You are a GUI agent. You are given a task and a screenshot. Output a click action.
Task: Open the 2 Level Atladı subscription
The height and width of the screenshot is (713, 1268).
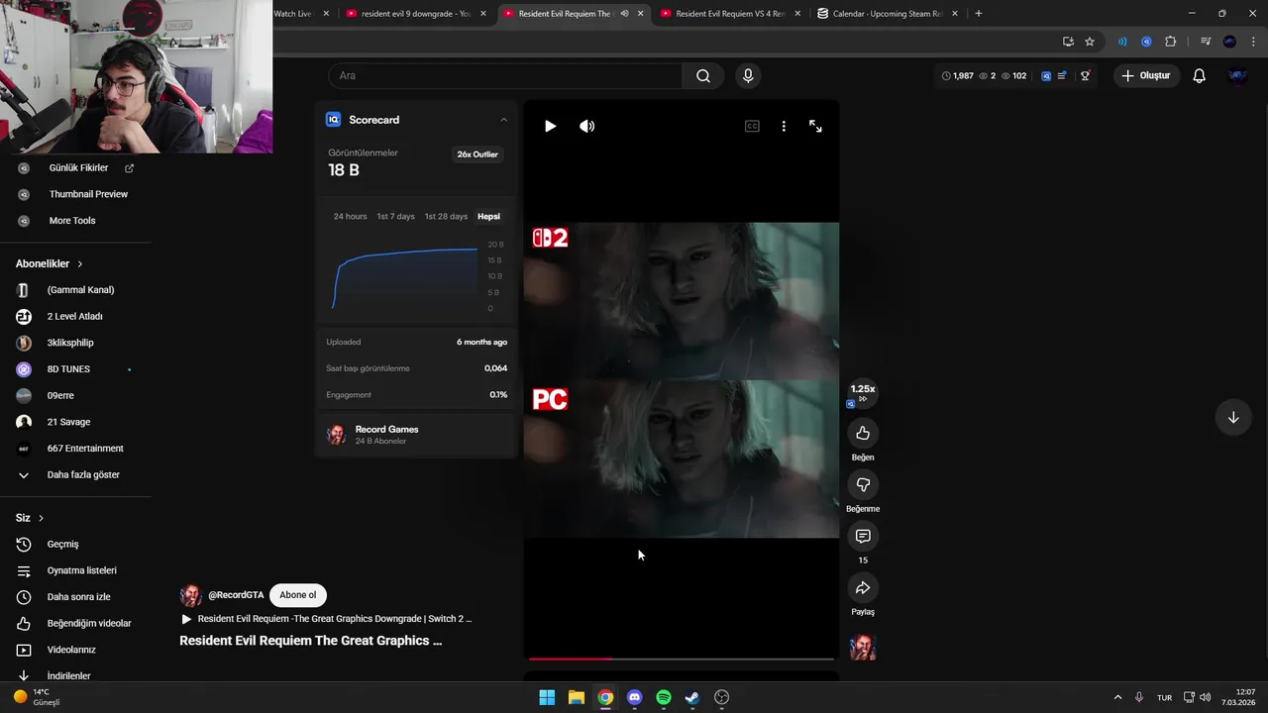click(x=75, y=316)
